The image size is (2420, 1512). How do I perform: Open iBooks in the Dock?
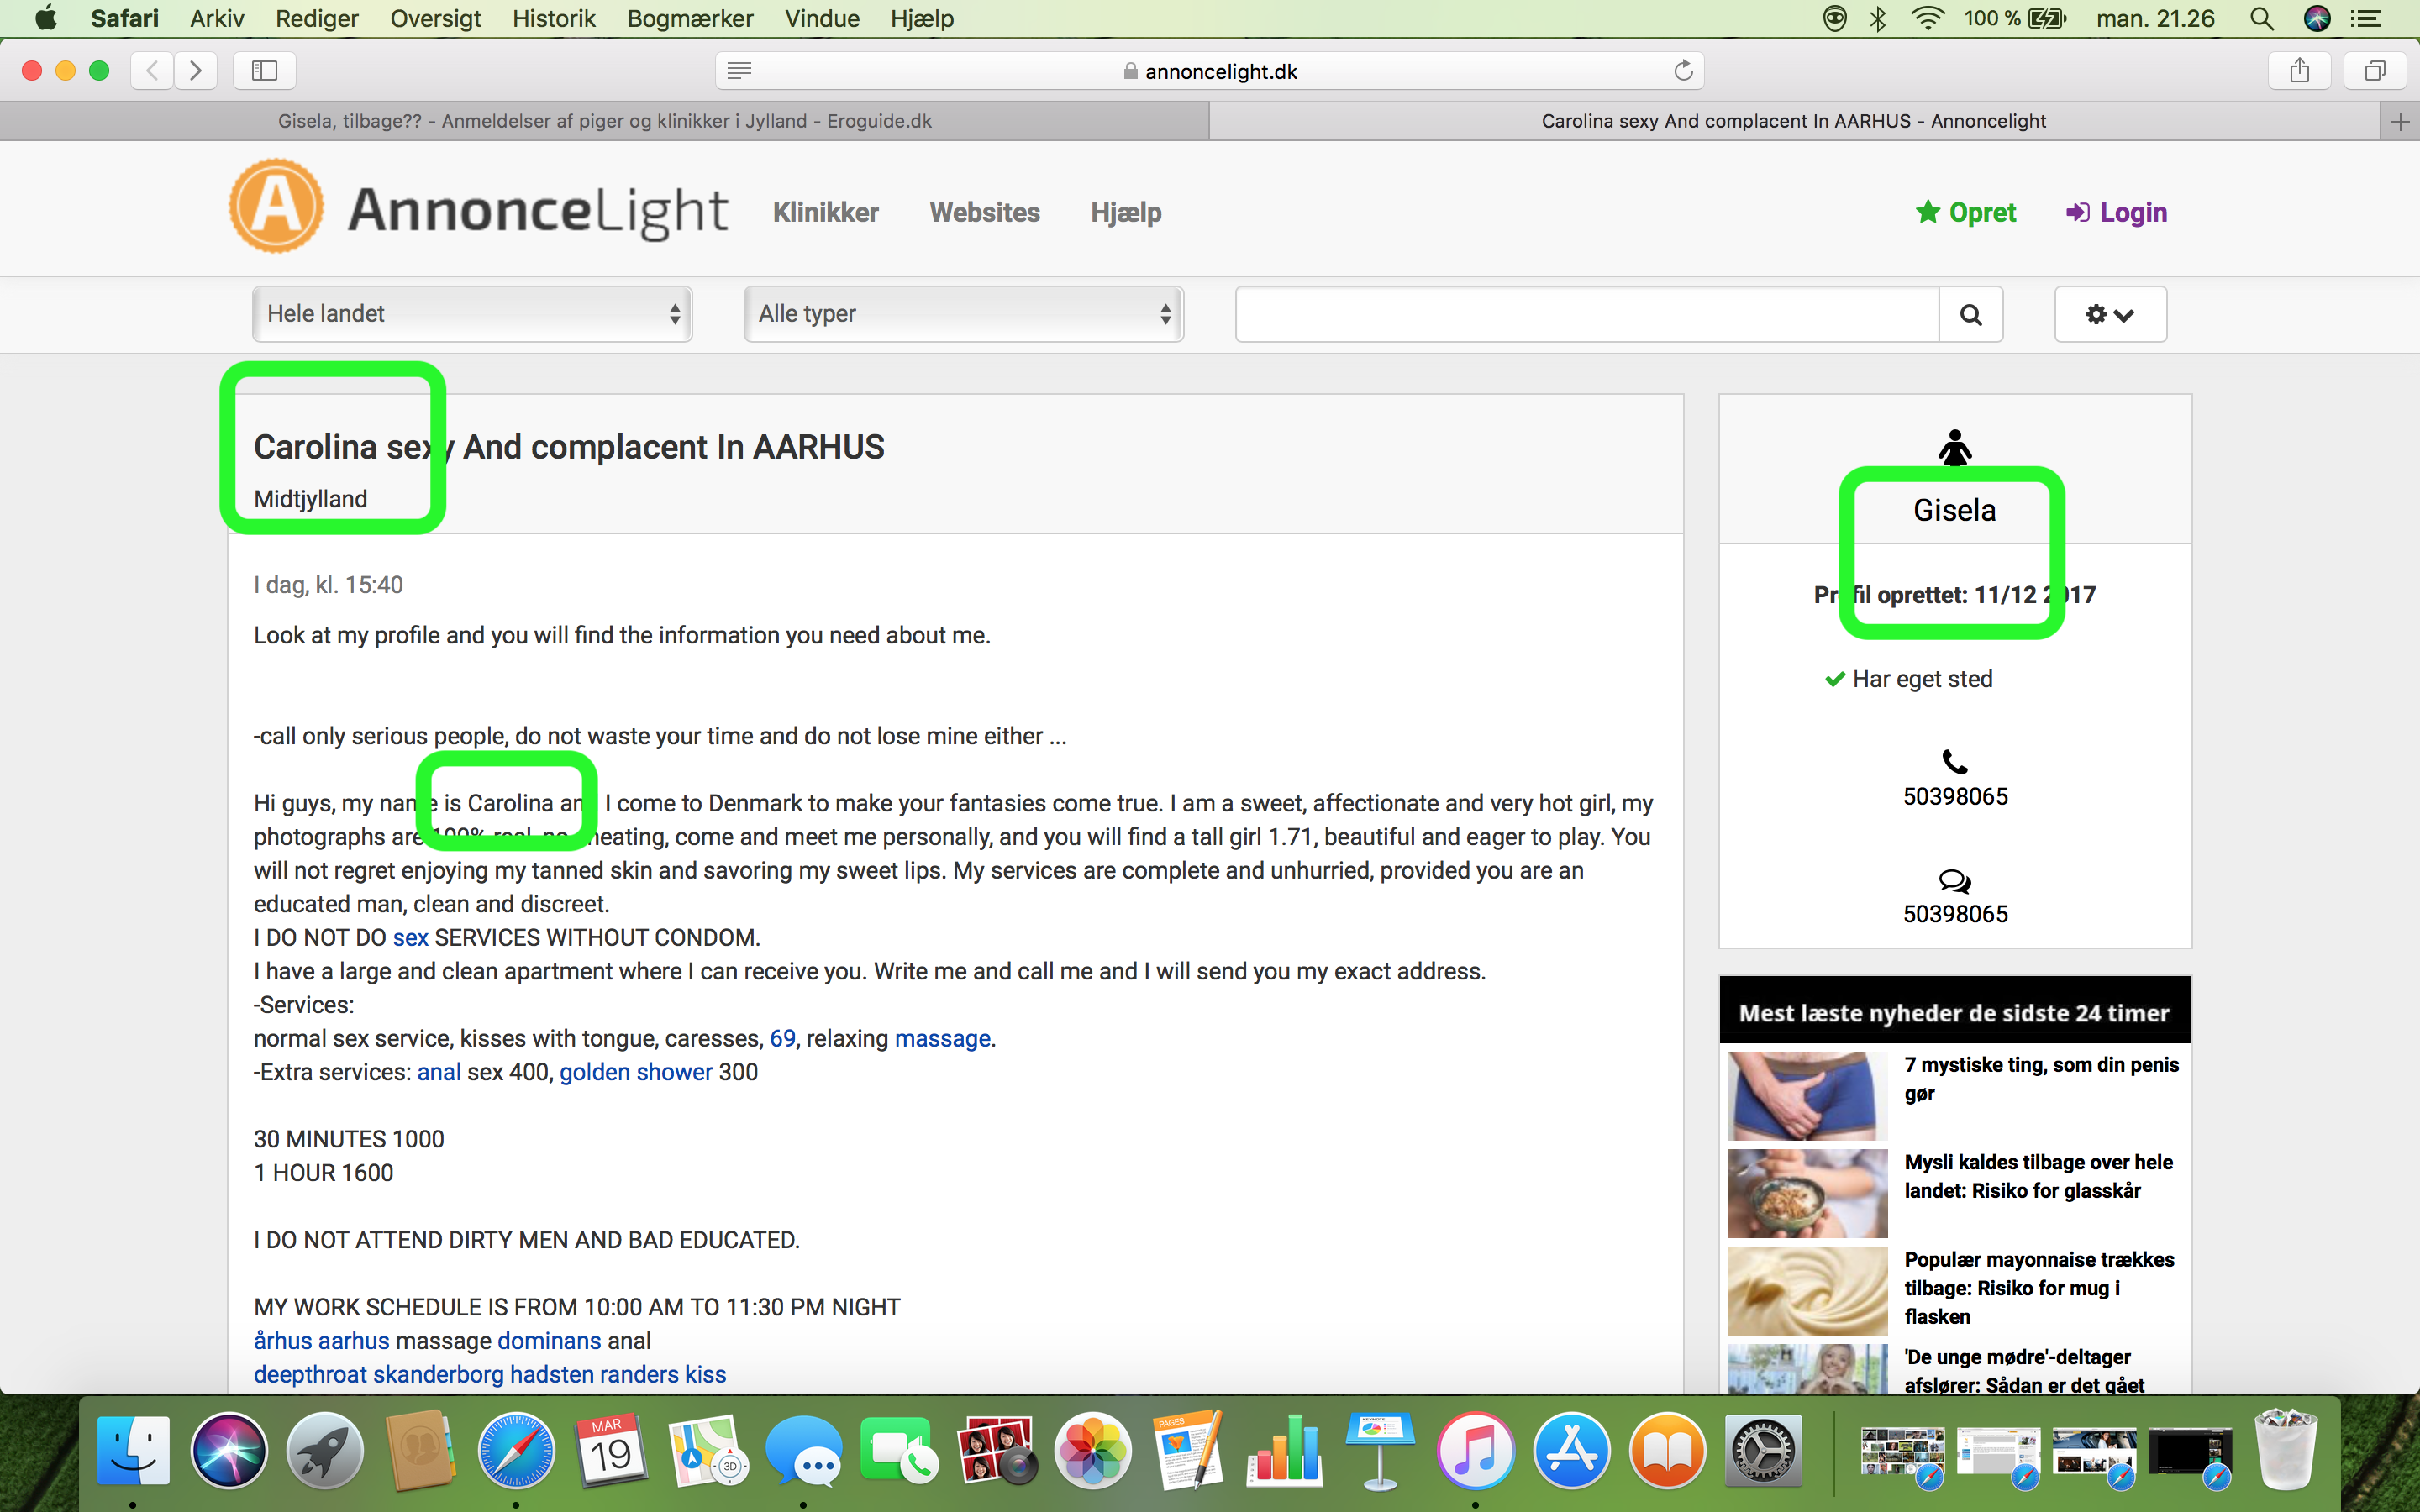[x=1667, y=1450]
